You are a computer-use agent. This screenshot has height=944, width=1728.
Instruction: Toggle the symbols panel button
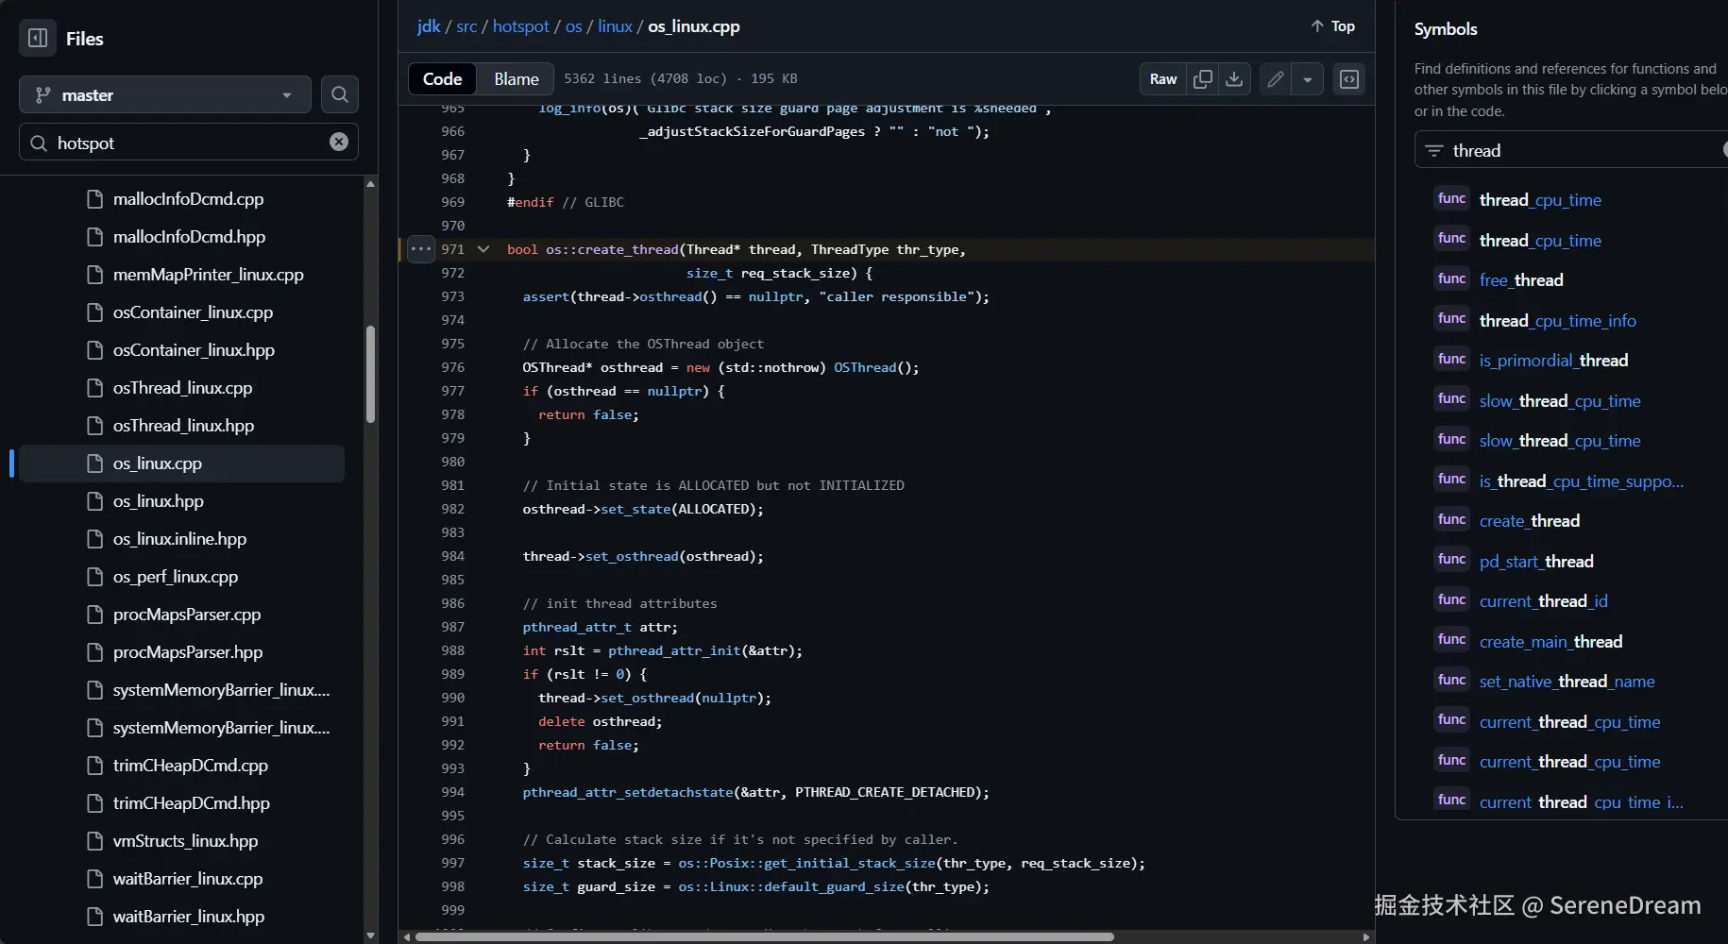pyautogui.click(x=1348, y=79)
